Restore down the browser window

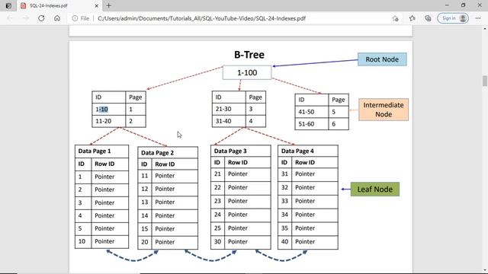pyautogui.click(x=463, y=5)
